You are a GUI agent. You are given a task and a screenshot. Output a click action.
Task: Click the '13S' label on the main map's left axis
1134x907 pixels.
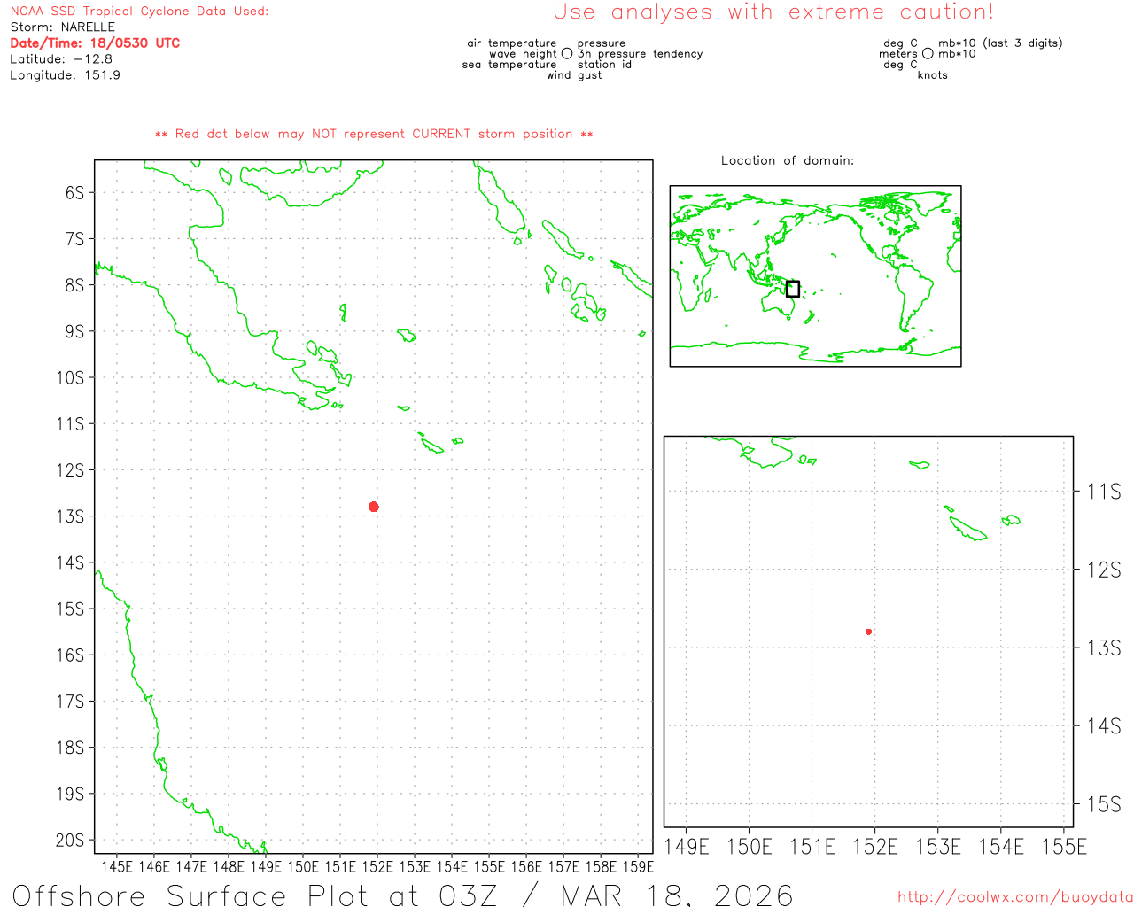(70, 516)
